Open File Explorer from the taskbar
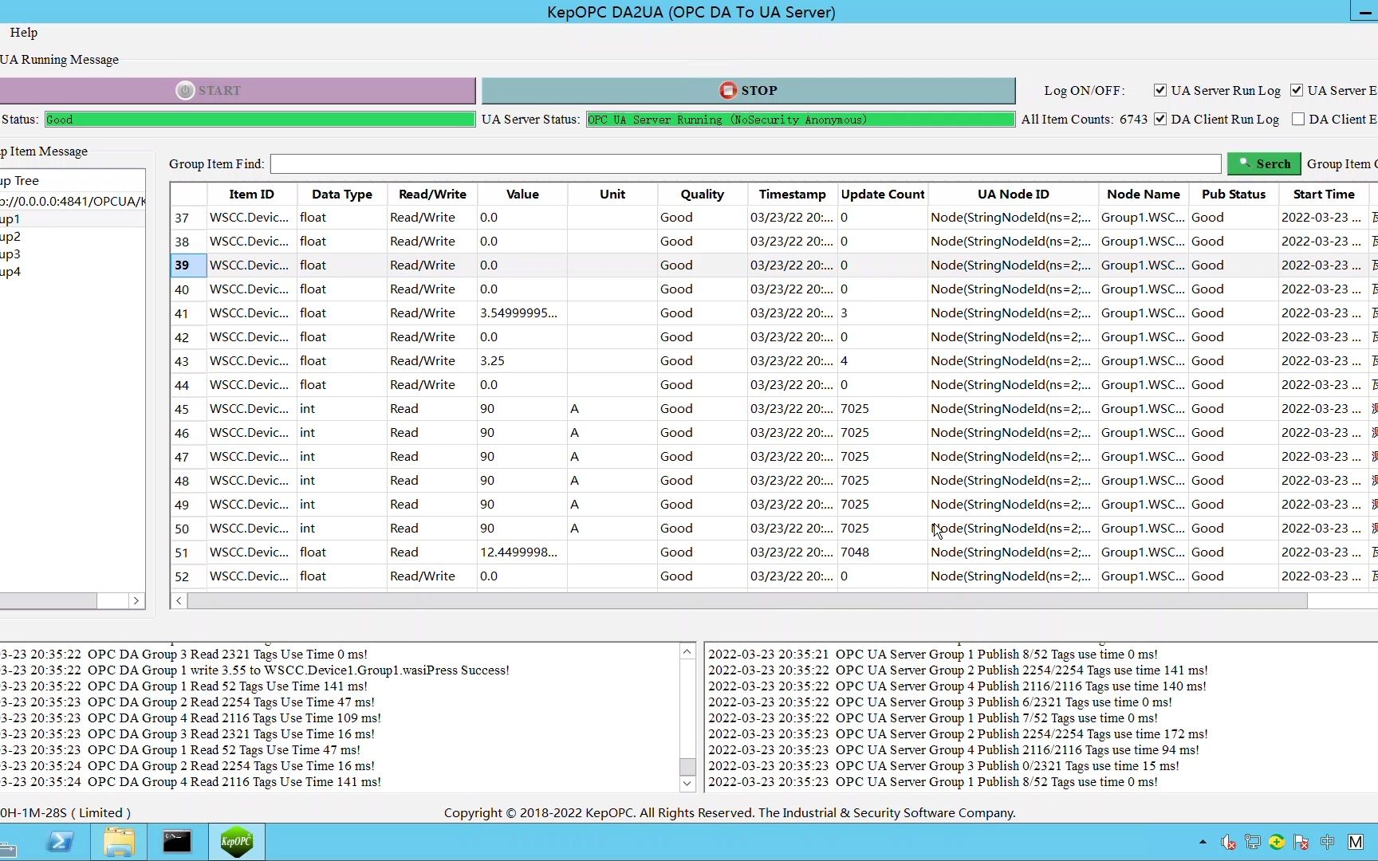The height and width of the screenshot is (861, 1378). 119,842
